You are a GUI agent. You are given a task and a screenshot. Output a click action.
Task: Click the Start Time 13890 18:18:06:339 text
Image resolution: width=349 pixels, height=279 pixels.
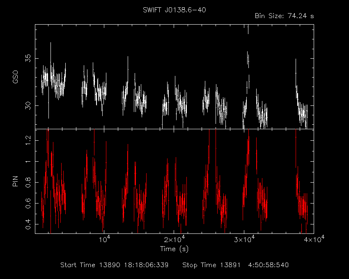pos(115,265)
